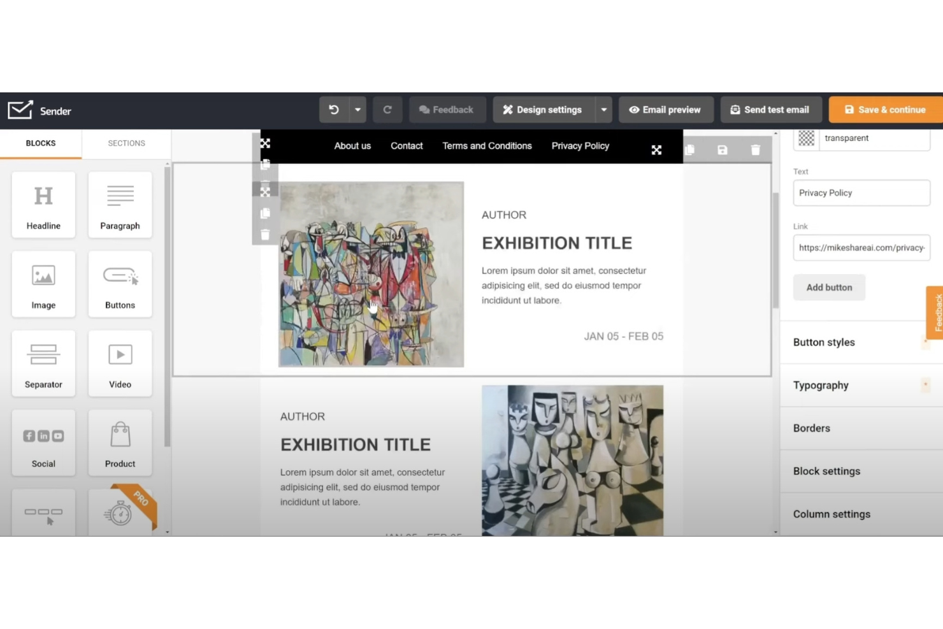Select the Separator block
Image resolution: width=943 pixels, height=629 pixels.
click(43, 364)
